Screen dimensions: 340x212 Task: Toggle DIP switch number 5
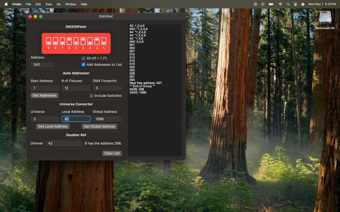click(76, 41)
